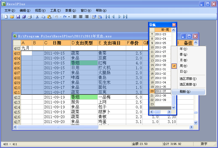Open the 数据 menu
Image resolution: width=218 pixels, height=148 pixels.
point(71,11)
